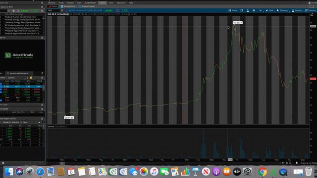
Task: Open the Studies dropdown menu
Action: [297, 10]
